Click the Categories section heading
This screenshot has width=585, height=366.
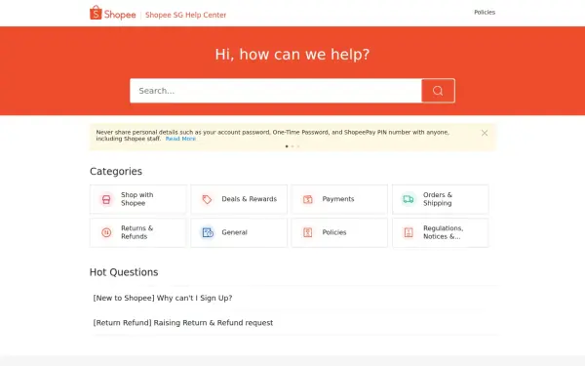(116, 172)
